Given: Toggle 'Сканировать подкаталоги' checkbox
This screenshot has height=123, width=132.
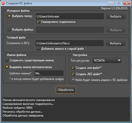Looking at the screenshot, I should [x=38, y=22].
